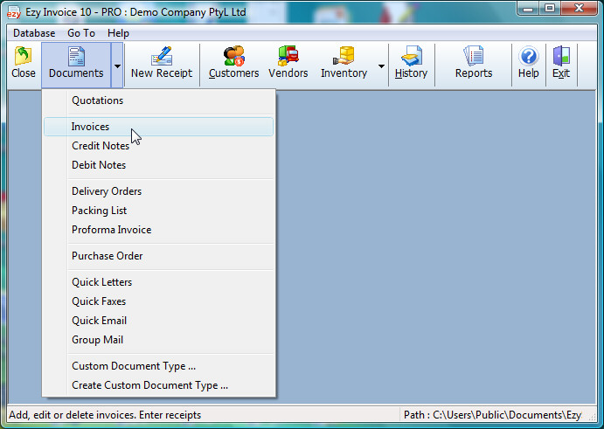Expand the Inventory dropdown arrow
Viewport: 604px width, 429px height.
click(381, 66)
